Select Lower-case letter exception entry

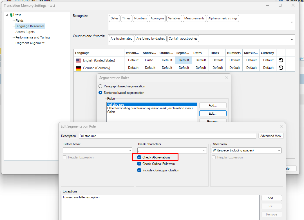pyautogui.click(x=160, y=197)
